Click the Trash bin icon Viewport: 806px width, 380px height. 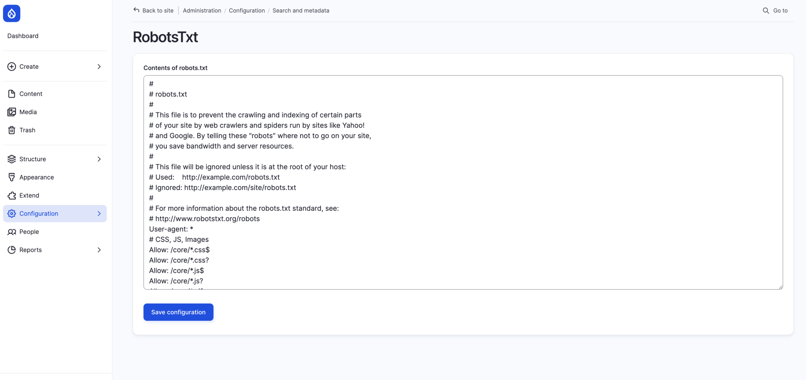(x=12, y=130)
